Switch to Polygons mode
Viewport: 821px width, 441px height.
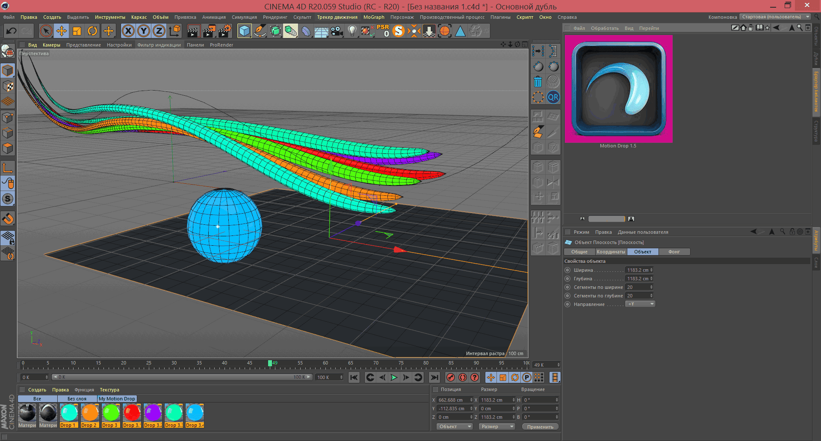coord(8,148)
